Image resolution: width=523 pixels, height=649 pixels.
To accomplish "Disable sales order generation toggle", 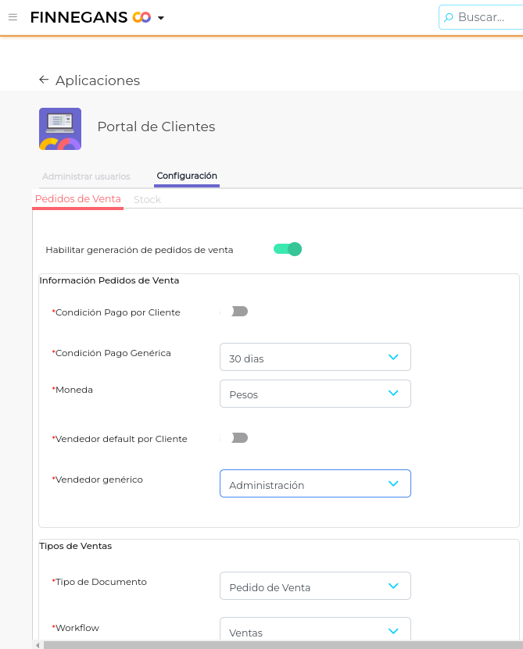I will (288, 249).
